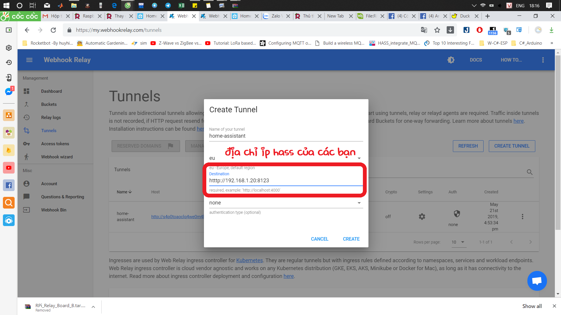Open the header more options menu
Image resolution: width=561 pixels, height=315 pixels.
pos(543,60)
